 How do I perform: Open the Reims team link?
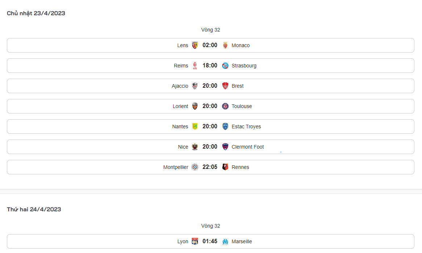(181, 66)
